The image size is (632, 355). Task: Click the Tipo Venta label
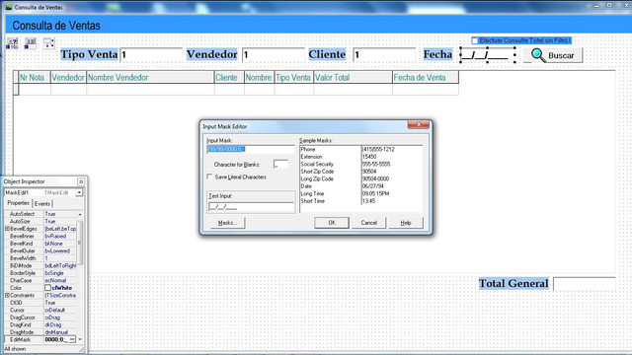click(89, 54)
